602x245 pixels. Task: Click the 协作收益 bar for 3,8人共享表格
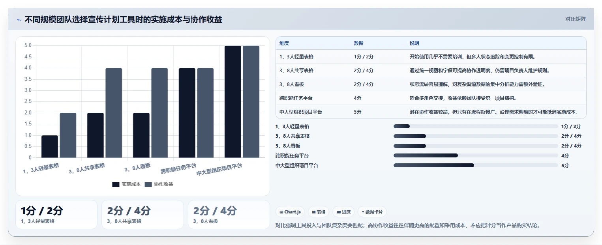tap(114, 113)
